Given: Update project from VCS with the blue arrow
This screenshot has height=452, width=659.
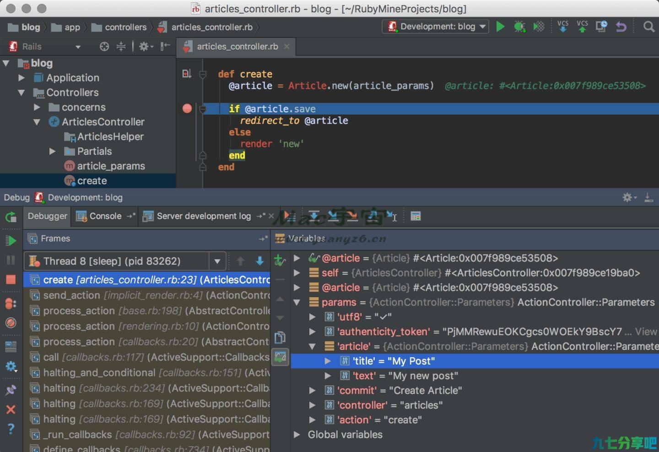Looking at the screenshot, I should click(563, 26).
